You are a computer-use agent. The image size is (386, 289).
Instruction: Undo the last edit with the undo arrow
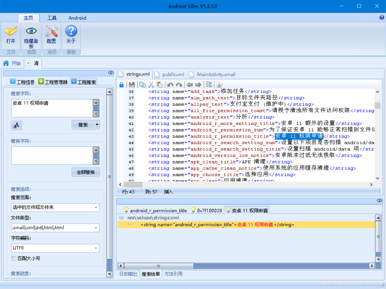[x=170, y=85]
